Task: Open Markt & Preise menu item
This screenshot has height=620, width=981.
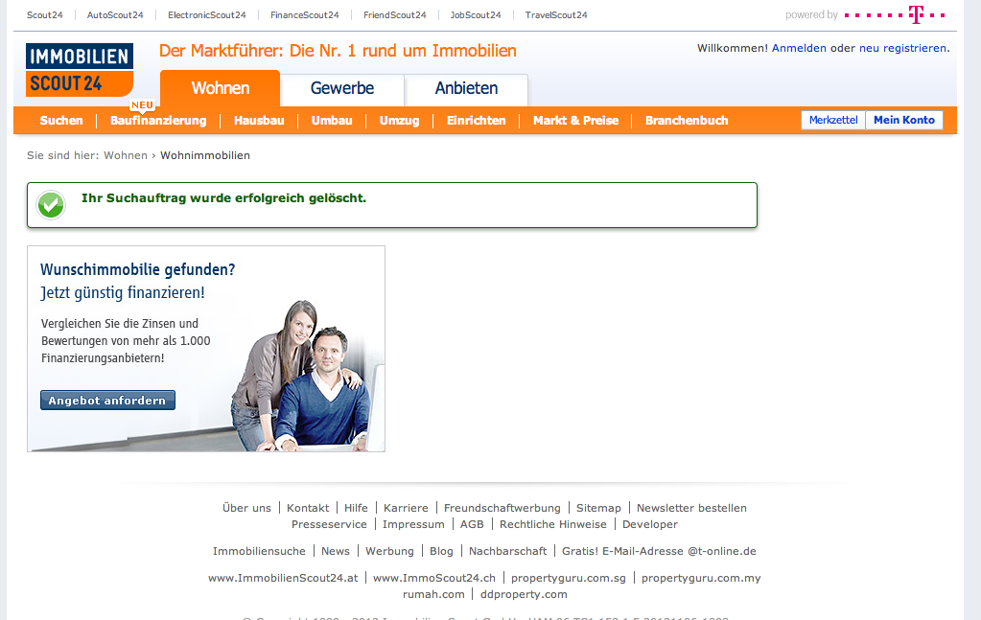Action: [x=575, y=121]
